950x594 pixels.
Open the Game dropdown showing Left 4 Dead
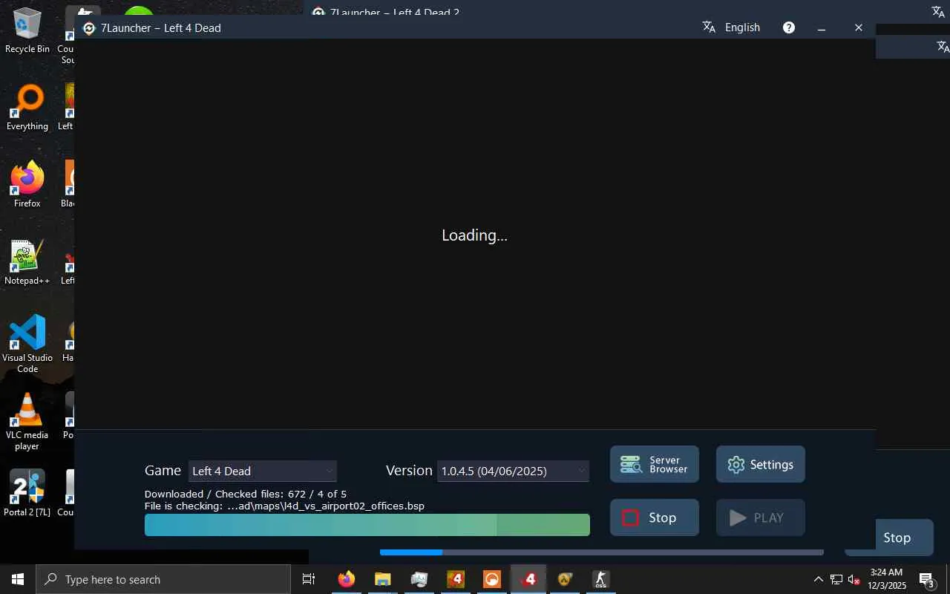tap(262, 471)
